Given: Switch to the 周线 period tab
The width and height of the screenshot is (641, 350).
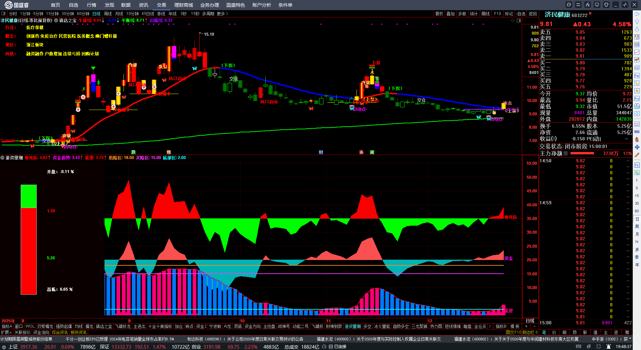Looking at the screenshot, I should (108, 14).
